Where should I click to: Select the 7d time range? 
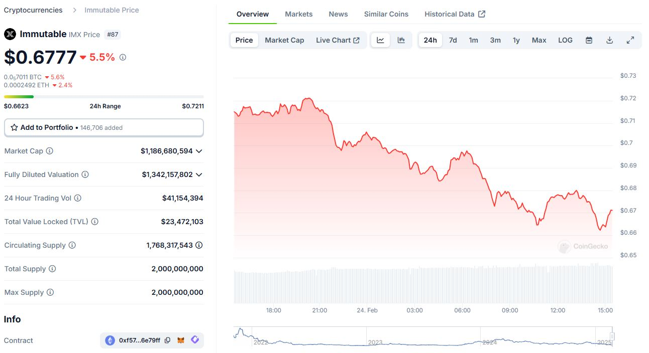(453, 40)
